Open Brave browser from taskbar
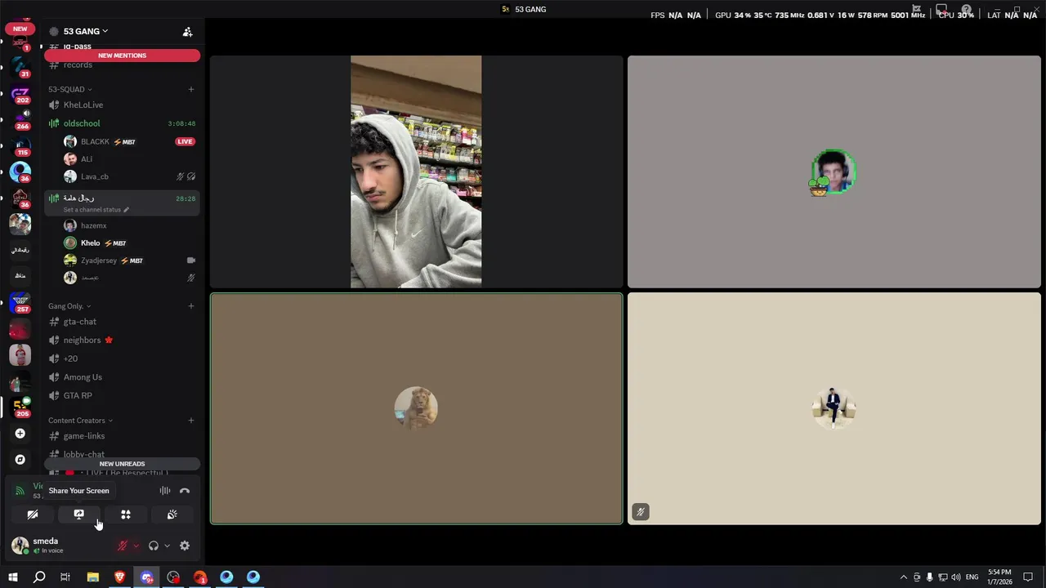 pyautogui.click(x=120, y=577)
